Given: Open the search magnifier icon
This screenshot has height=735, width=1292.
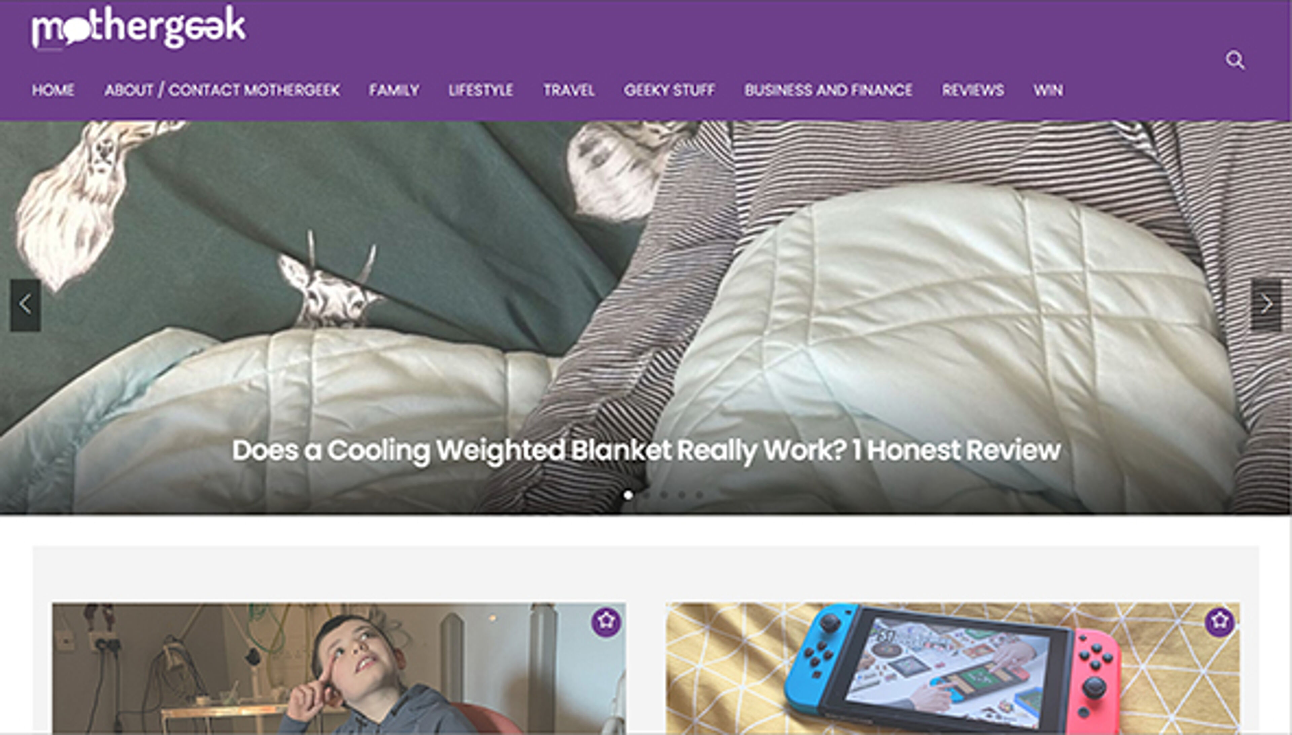Looking at the screenshot, I should pyautogui.click(x=1235, y=60).
